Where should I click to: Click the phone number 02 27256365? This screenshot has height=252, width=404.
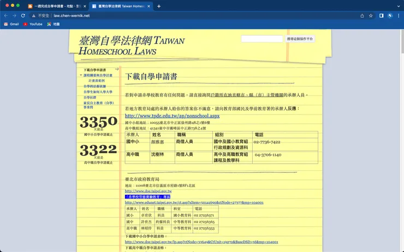click(204, 222)
